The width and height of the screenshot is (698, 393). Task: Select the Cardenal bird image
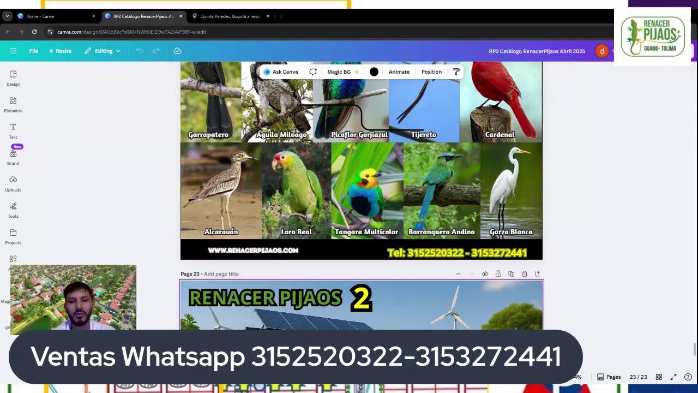[501, 102]
